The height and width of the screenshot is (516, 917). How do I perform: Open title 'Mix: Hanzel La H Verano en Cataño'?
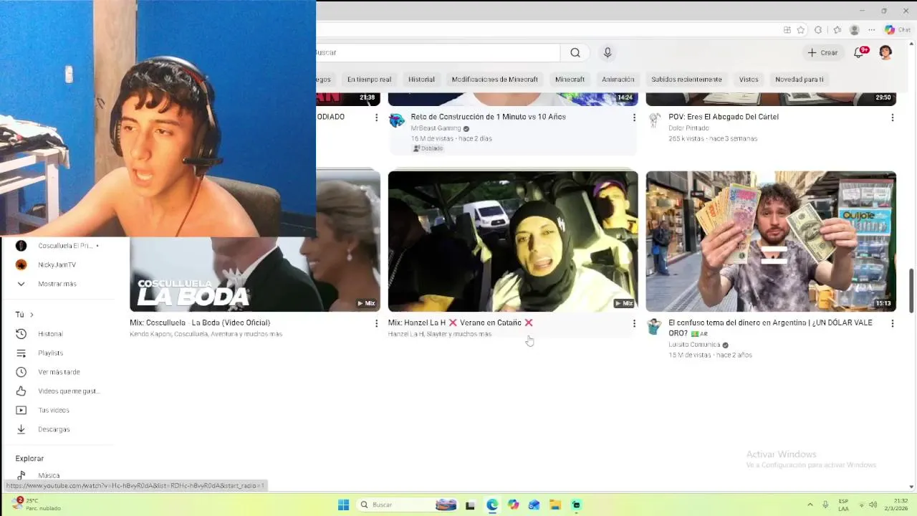pyautogui.click(x=461, y=322)
